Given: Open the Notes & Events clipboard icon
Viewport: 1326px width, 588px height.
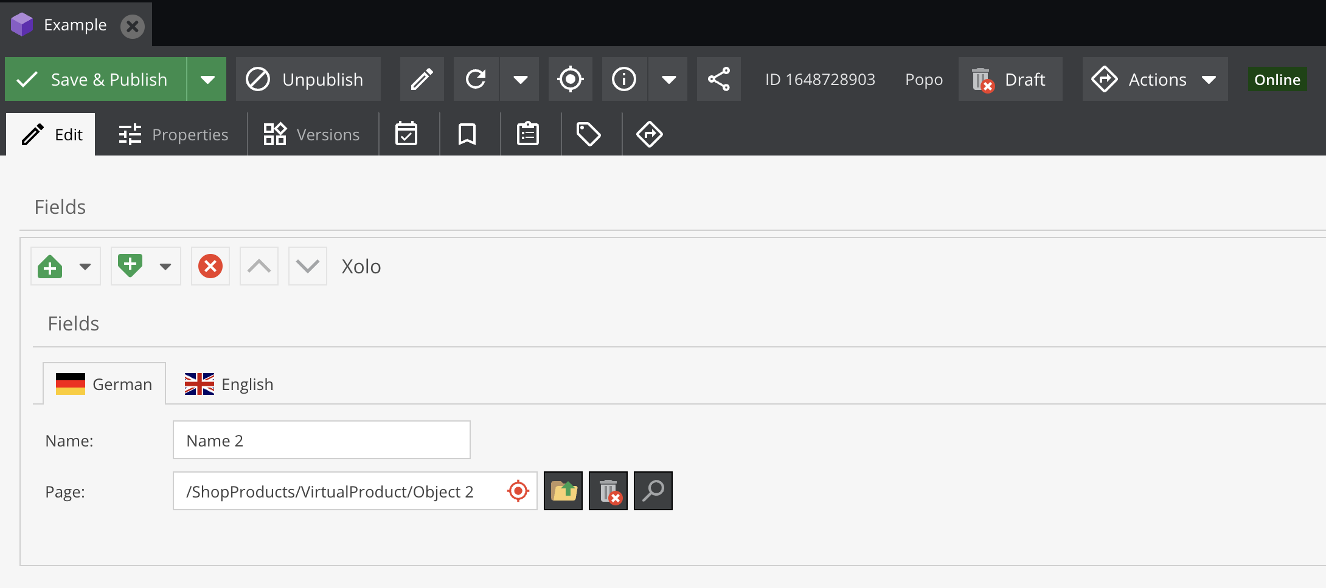Looking at the screenshot, I should [528, 134].
